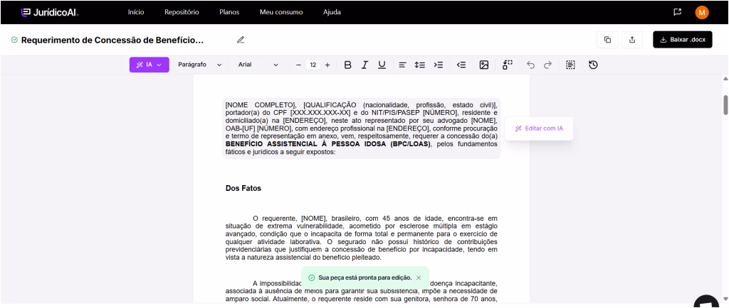Viewport: 729px width, 308px height.
Task: Open the Ajuda menu
Action: click(332, 12)
